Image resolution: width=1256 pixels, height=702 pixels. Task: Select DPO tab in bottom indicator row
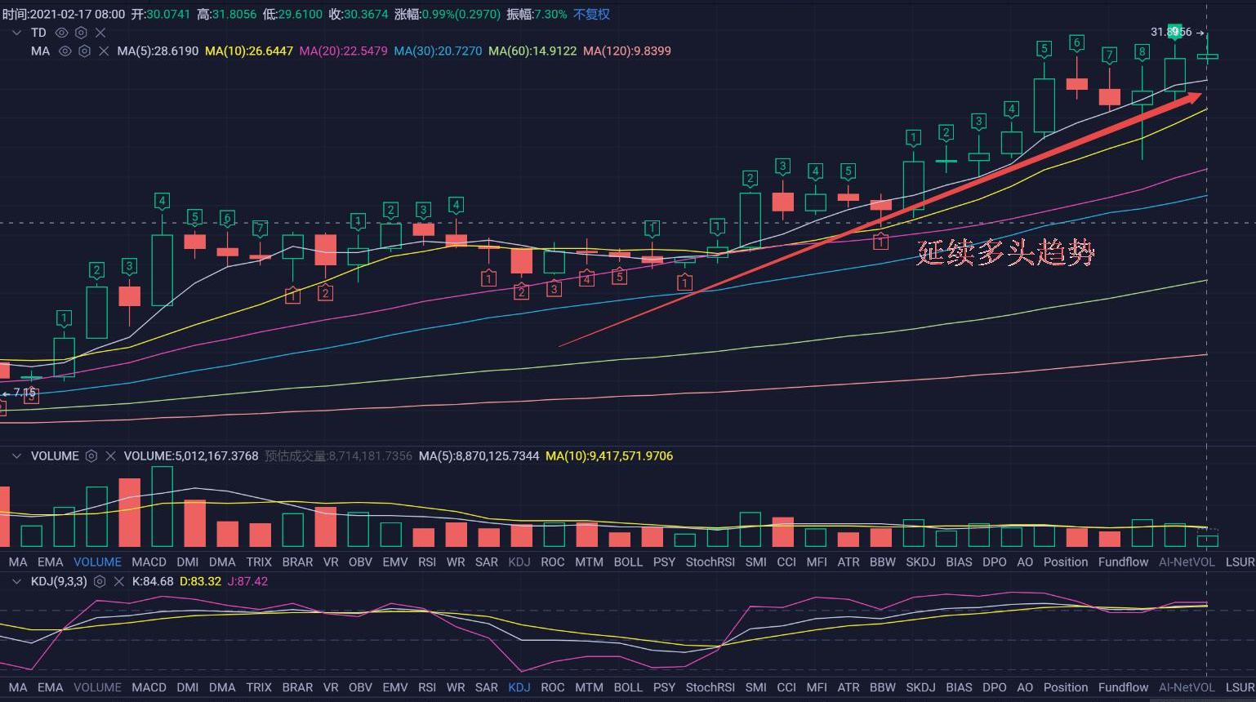995,687
